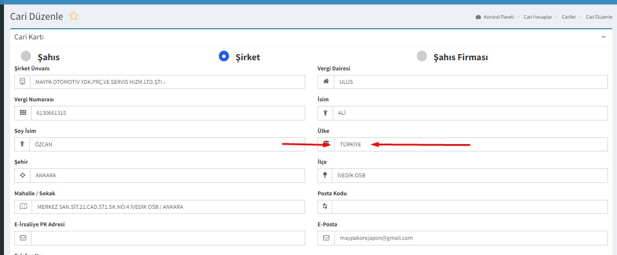Click the Şirket Ünvanı text field
617x255 pixels.
click(168, 82)
